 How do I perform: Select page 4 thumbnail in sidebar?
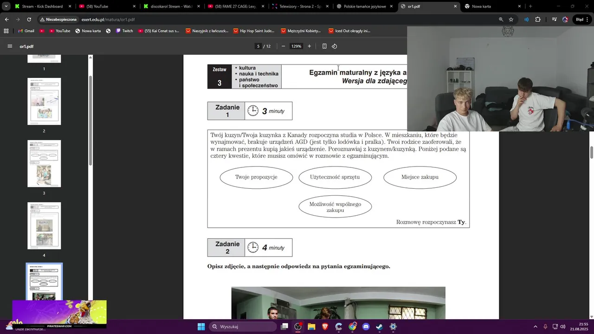pos(44,225)
